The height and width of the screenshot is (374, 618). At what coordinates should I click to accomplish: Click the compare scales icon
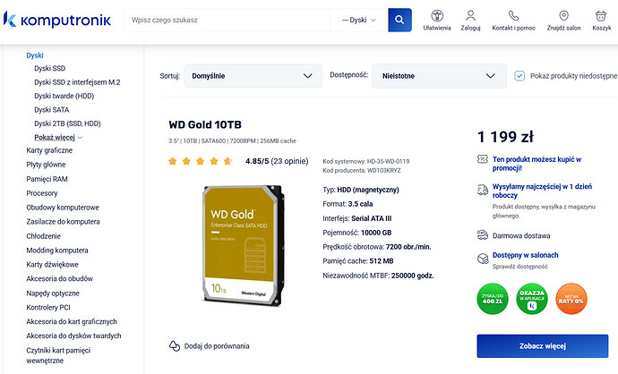click(175, 345)
